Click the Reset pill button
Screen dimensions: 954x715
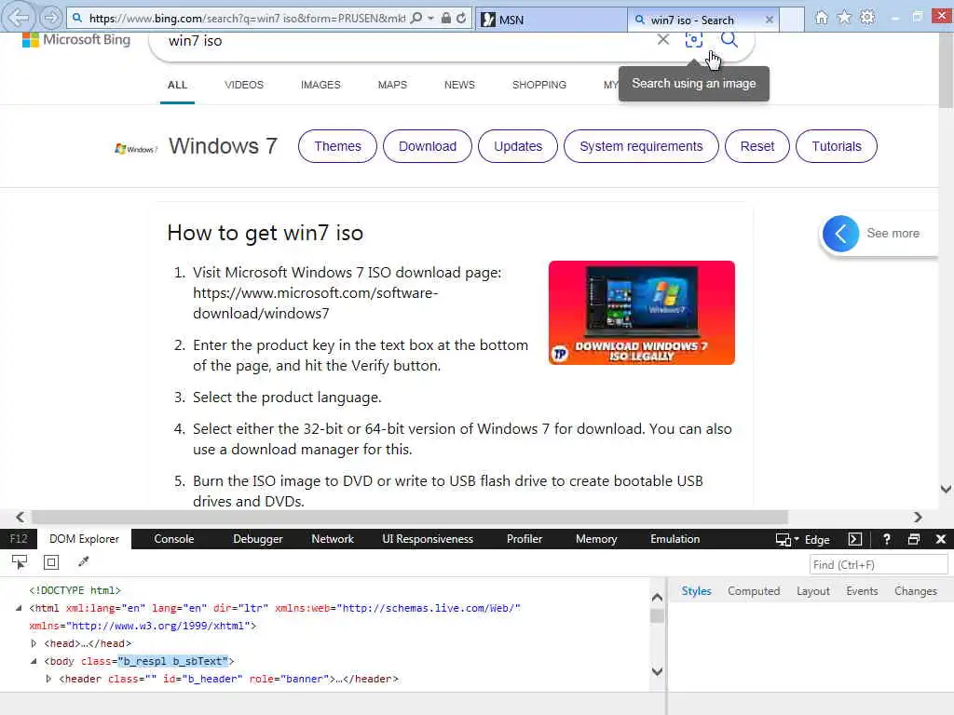tap(756, 146)
